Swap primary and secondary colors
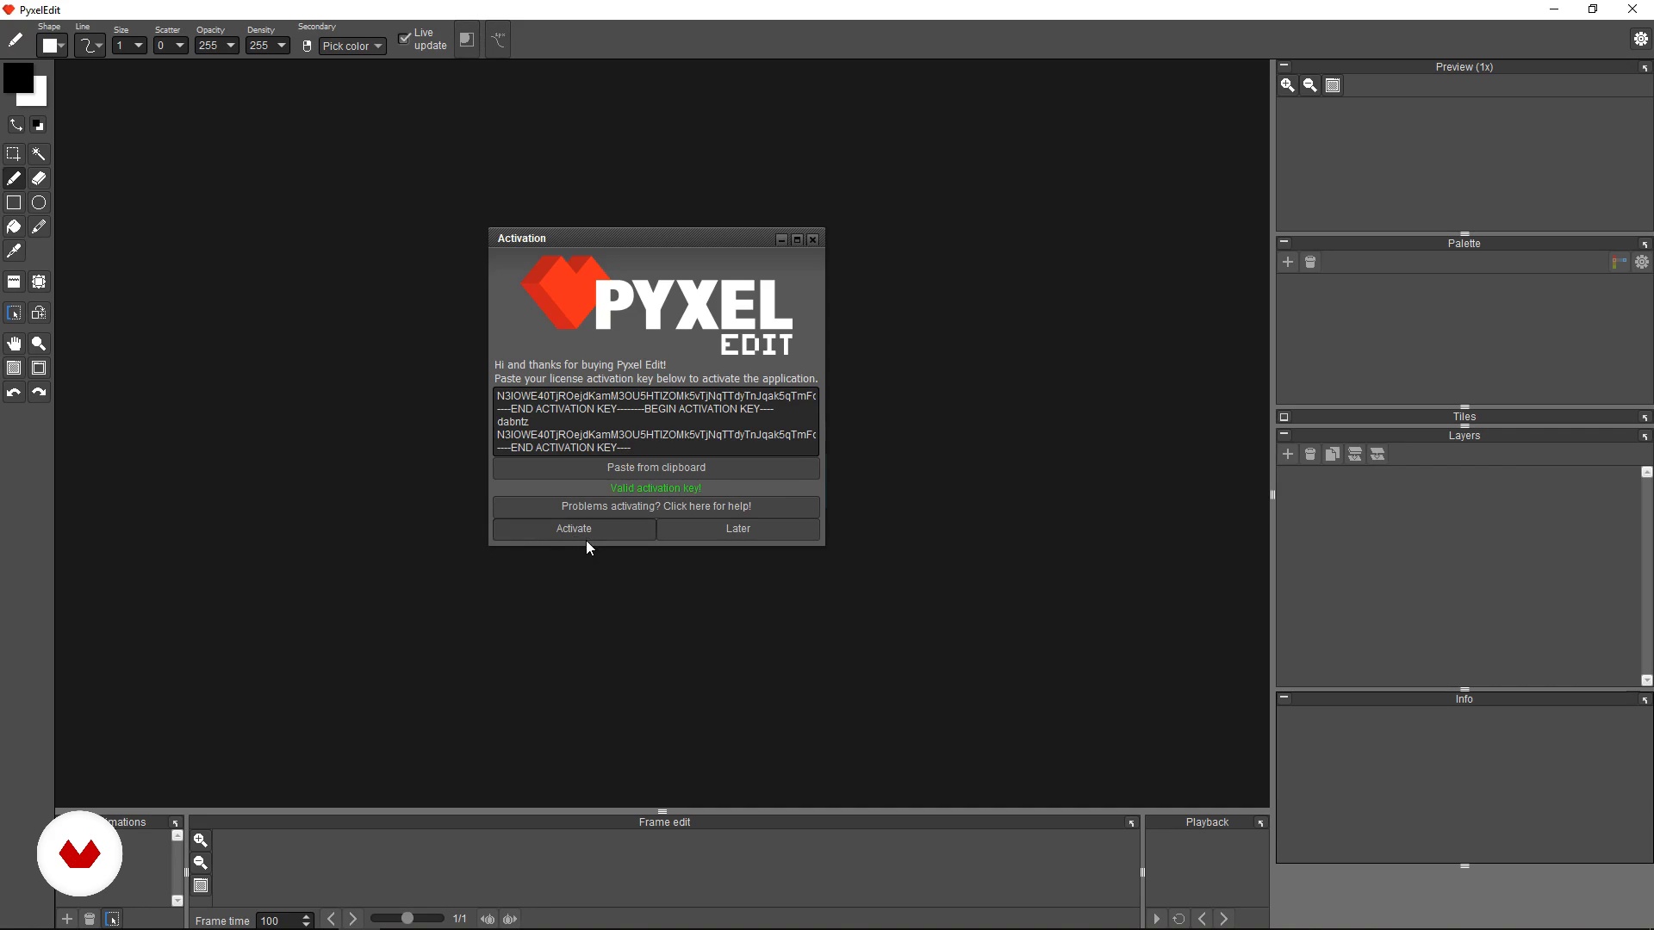 16,125
